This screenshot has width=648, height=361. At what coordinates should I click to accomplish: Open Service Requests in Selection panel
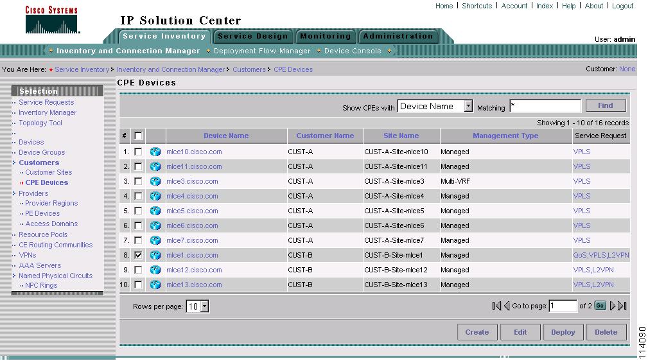tap(46, 102)
